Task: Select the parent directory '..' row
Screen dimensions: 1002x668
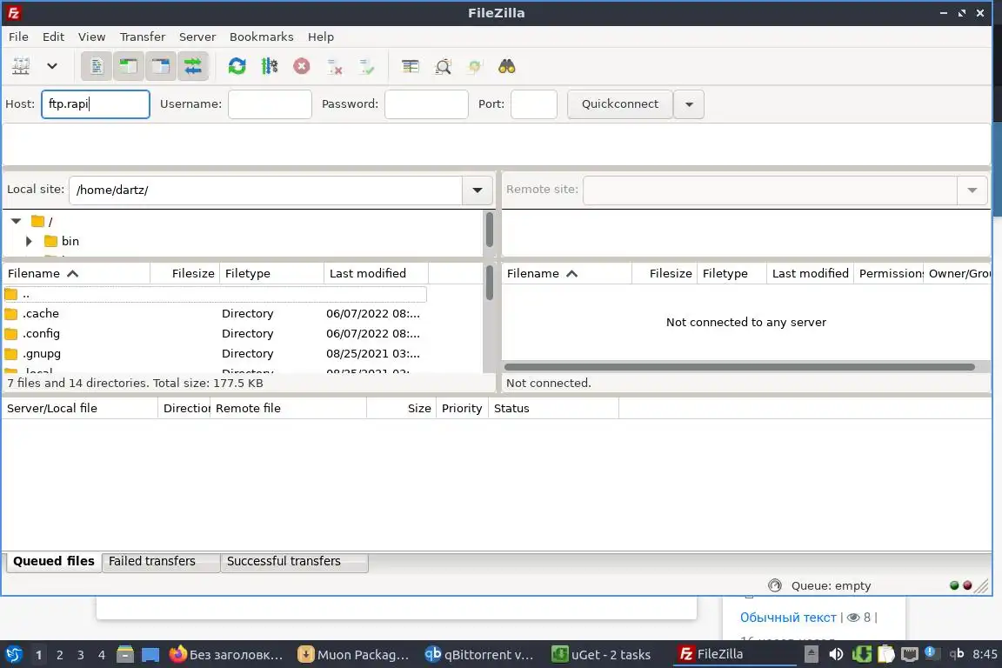Action: [x=215, y=294]
